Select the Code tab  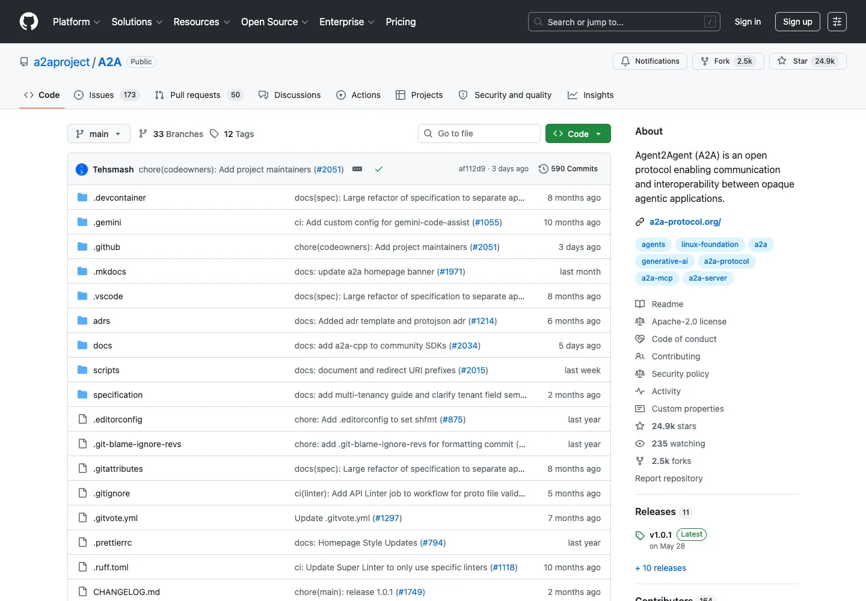coord(41,95)
